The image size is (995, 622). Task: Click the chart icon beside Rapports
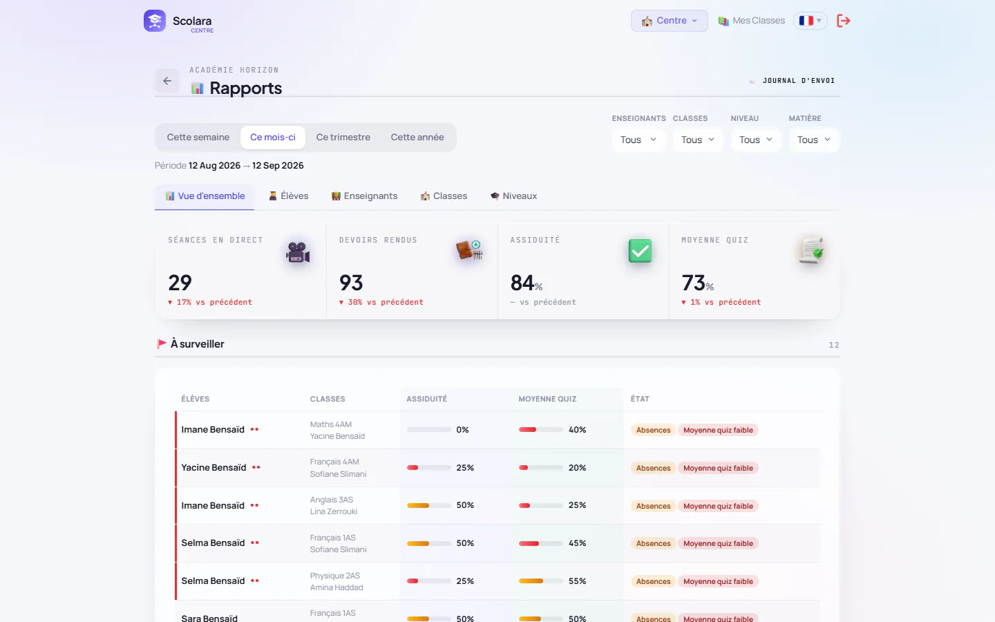[x=197, y=88]
